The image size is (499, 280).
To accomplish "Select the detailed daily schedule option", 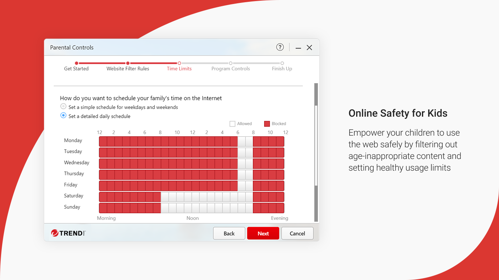I will tap(63, 115).
